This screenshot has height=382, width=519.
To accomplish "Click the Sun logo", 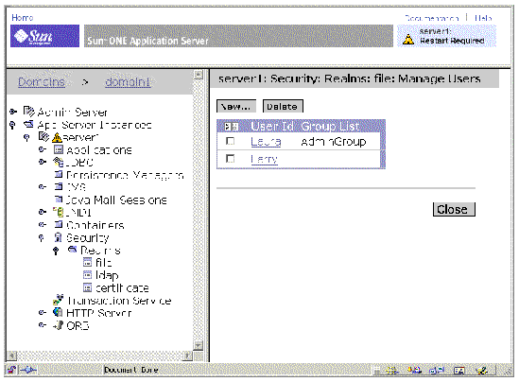I will [x=44, y=36].
